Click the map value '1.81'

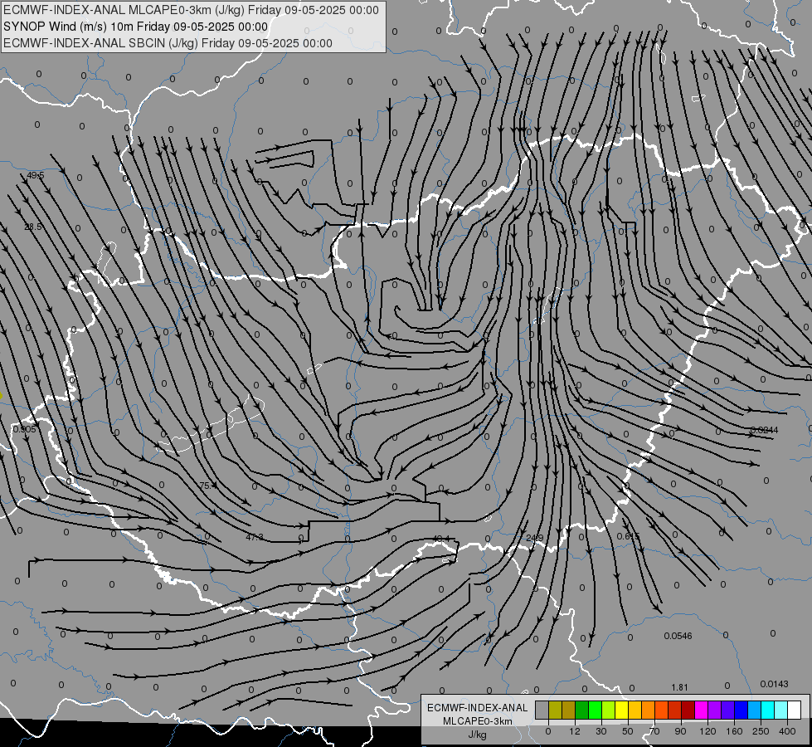(679, 687)
